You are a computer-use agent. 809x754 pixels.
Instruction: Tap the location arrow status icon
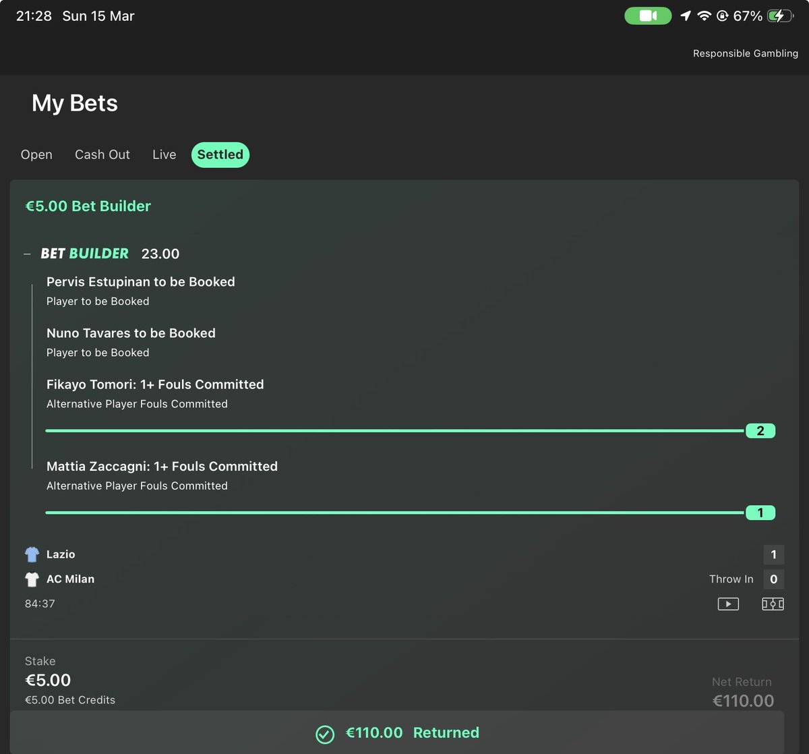(686, 16)
